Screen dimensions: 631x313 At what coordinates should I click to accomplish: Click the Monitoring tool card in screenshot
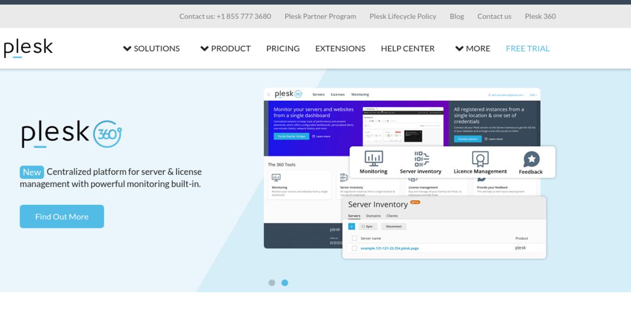click(300, 185)
